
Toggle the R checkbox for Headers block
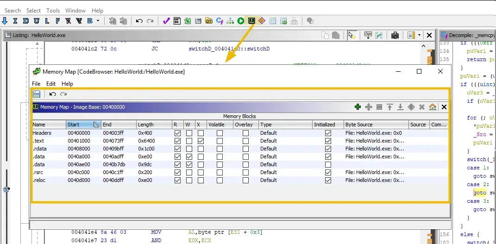pos(177,133)
